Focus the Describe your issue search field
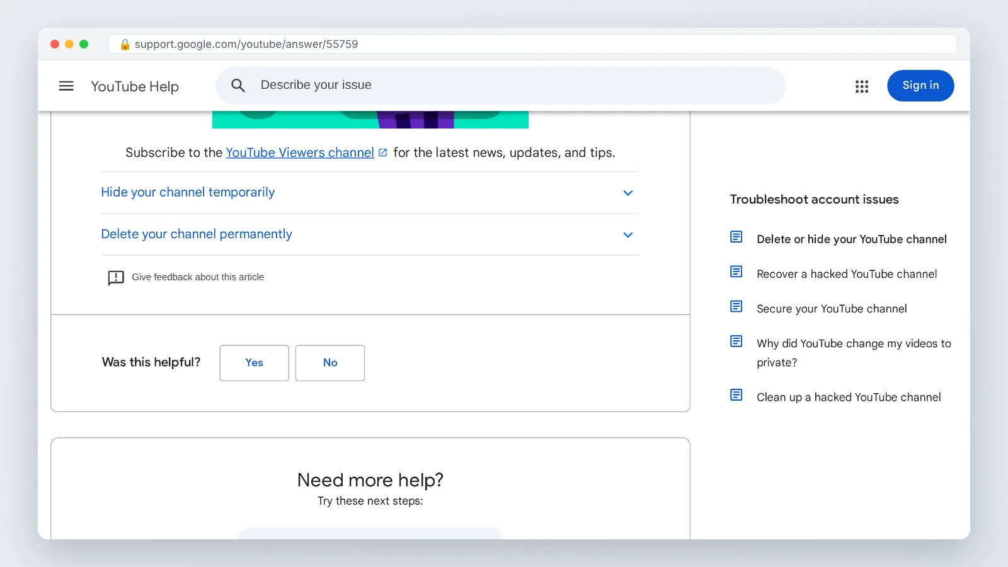Image resolution: width=1008 pixels, height=567 pixels. 501,86
